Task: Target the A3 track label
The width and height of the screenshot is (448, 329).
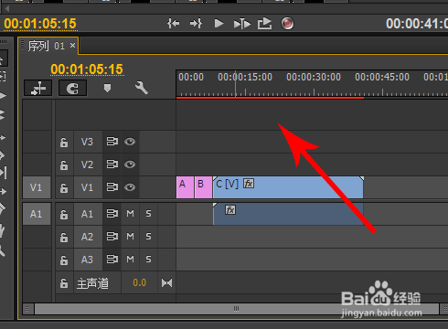Action: coord(87,260)
